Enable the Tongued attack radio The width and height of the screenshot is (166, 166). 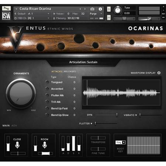(x=47, y=82)
